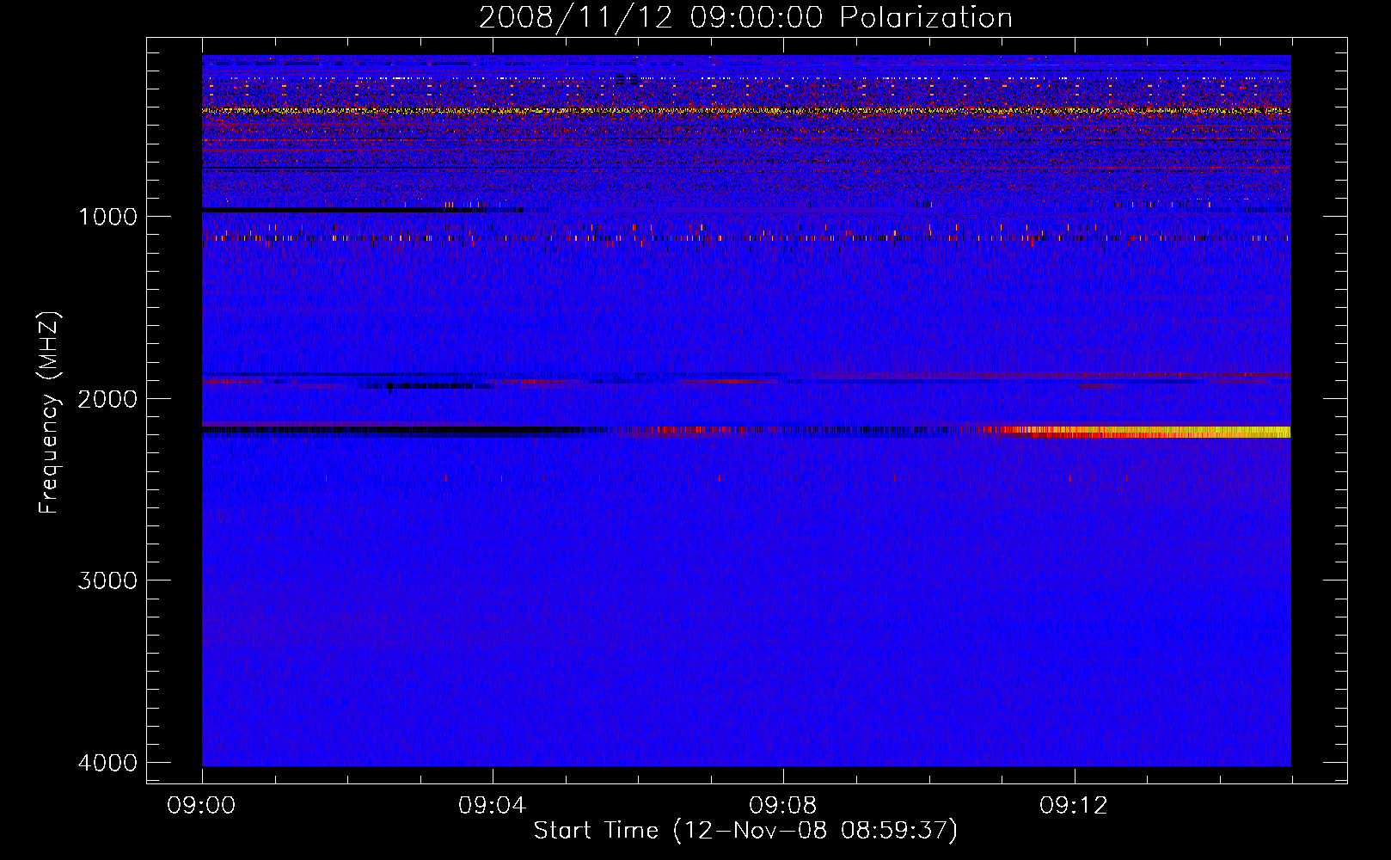Click the 1000 frequency tick label
Screen dimensions: 1391x860
pos(107,217)
